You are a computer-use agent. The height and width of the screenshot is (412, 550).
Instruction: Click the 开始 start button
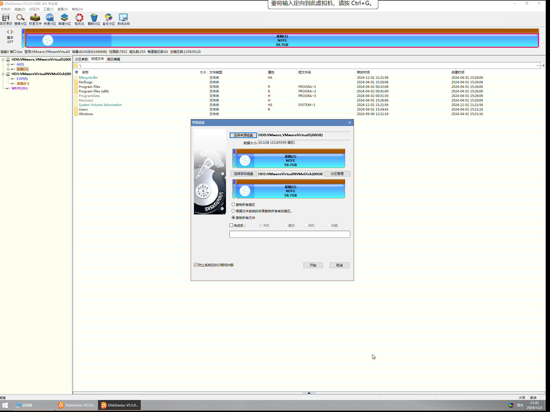tap(313, 265)
